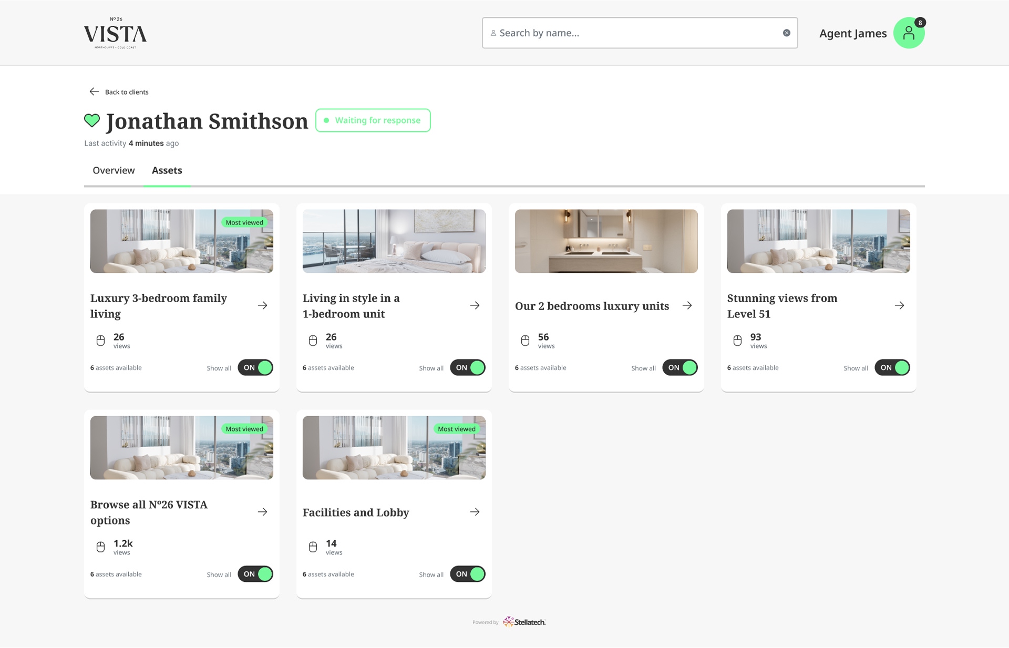
Task: Click the mouse views icon on Level 51 card
Action: point(737,341)
